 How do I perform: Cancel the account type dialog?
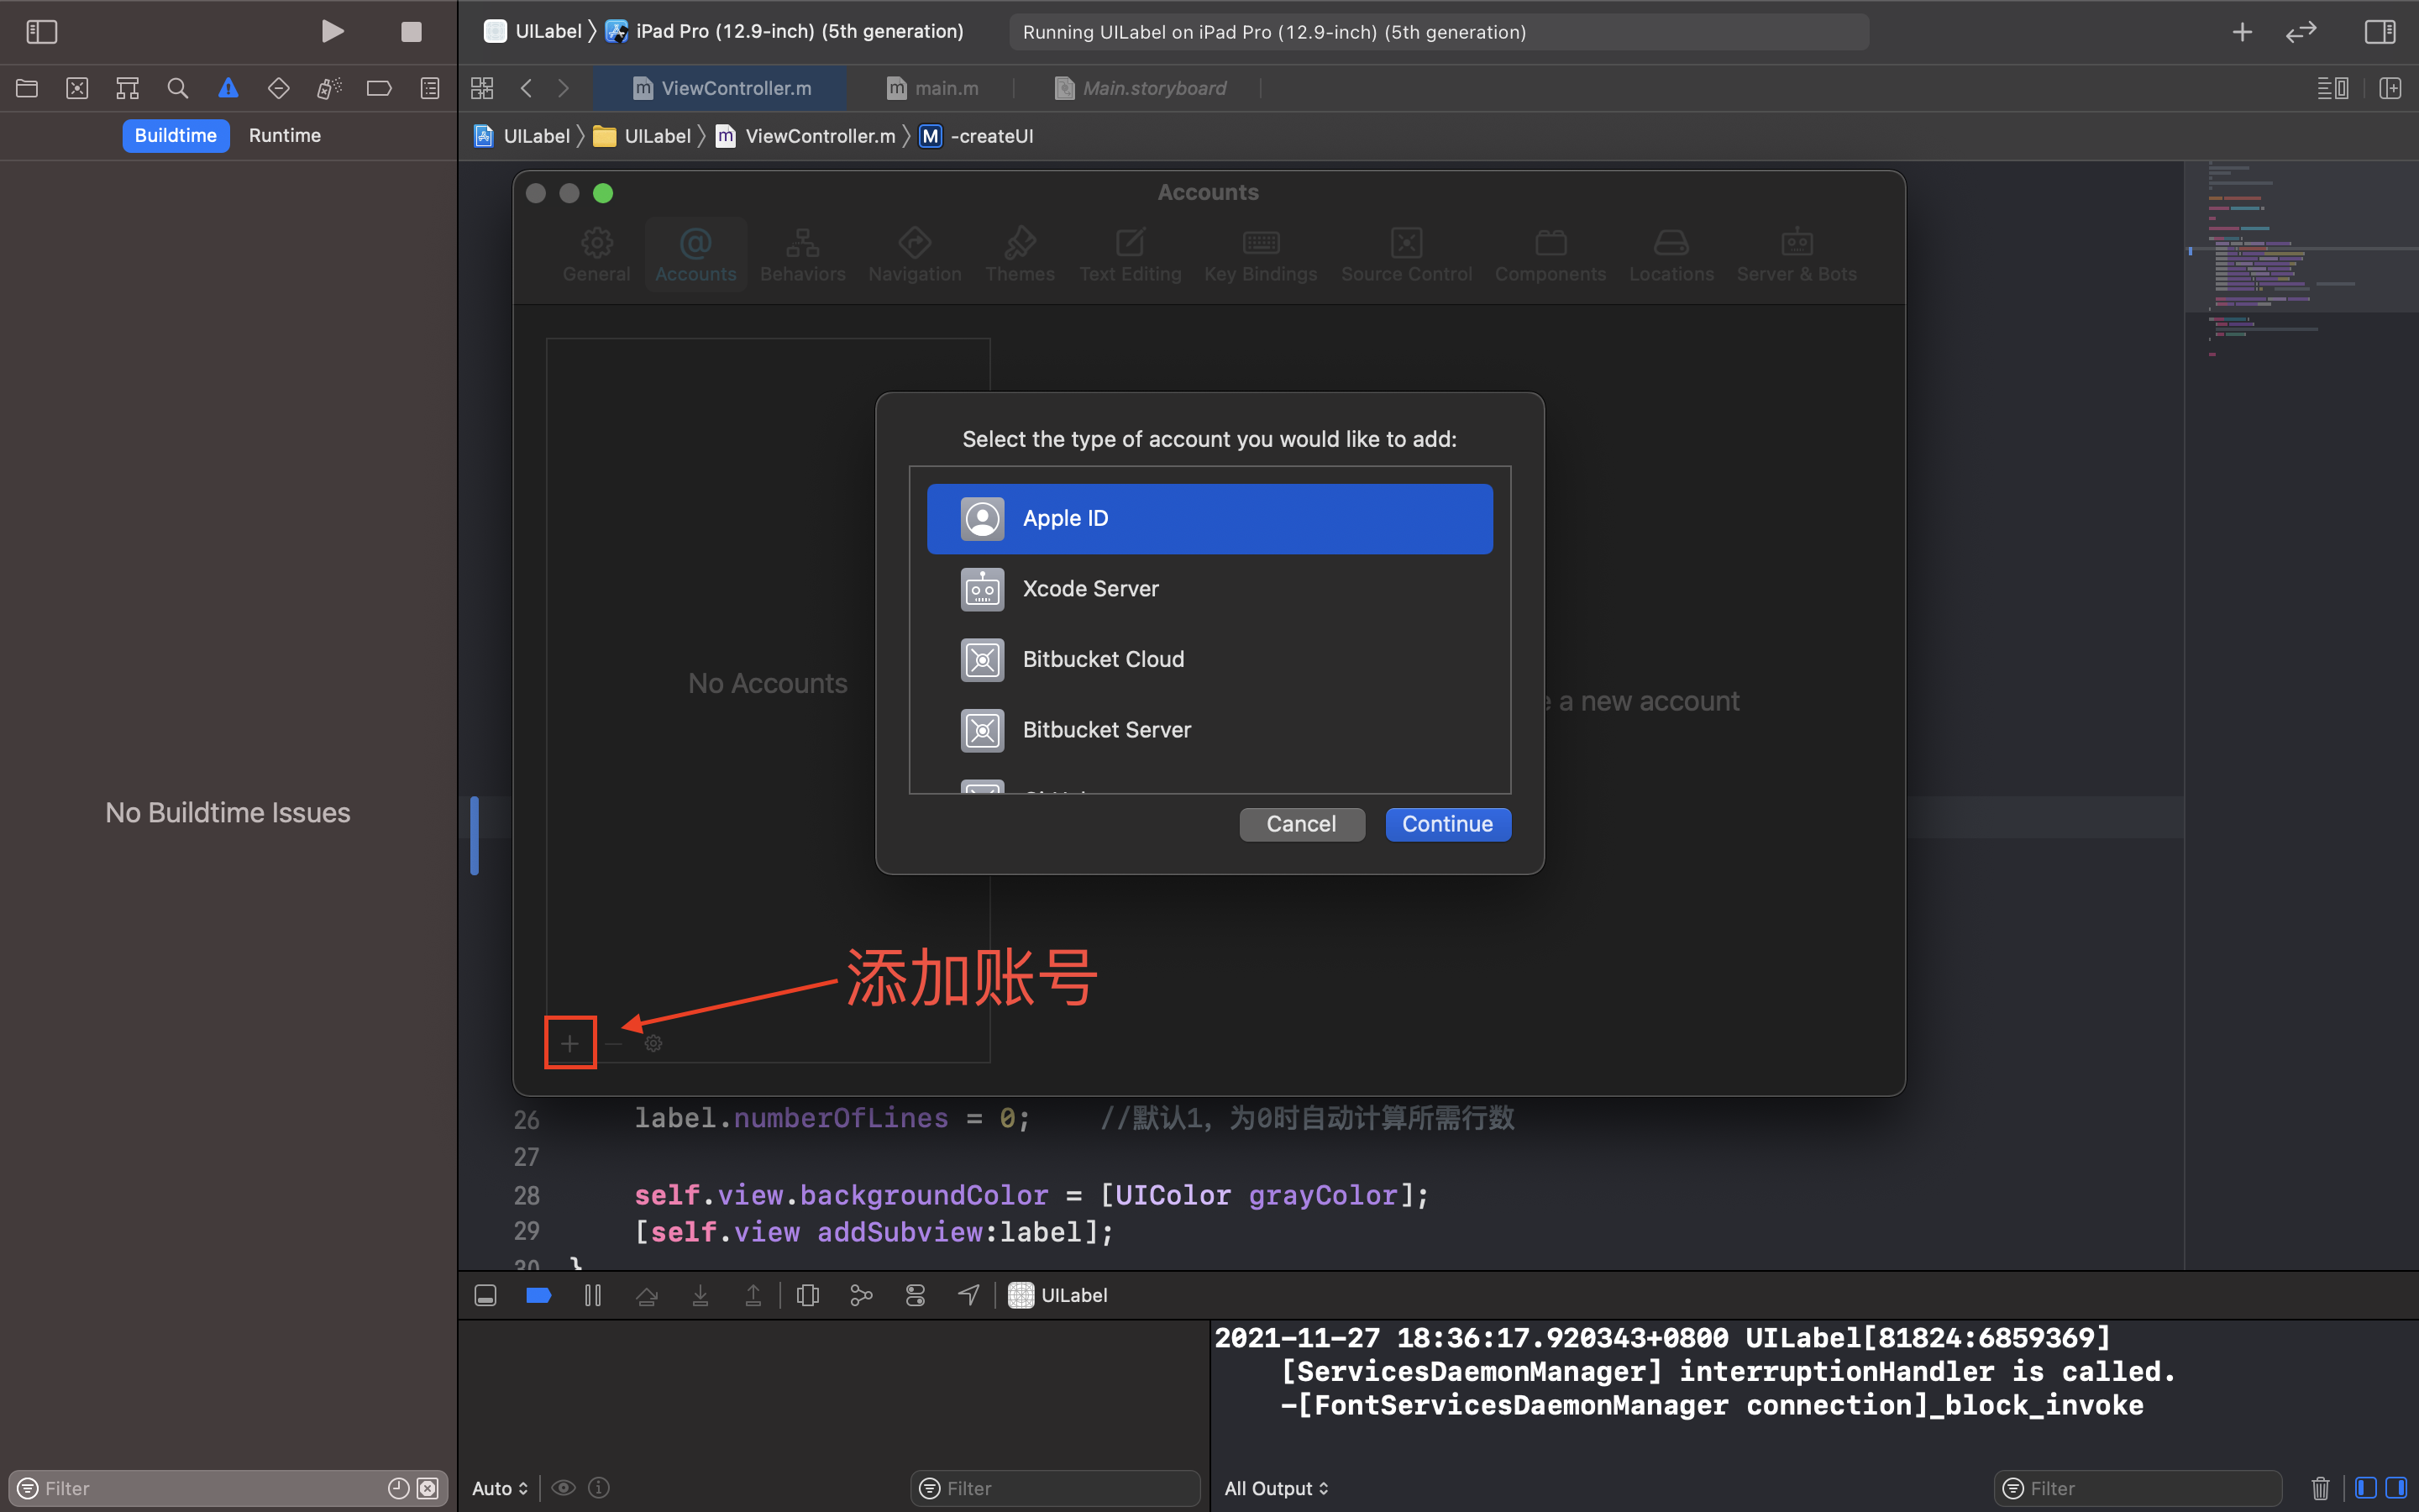click(x=1300, y=824)
